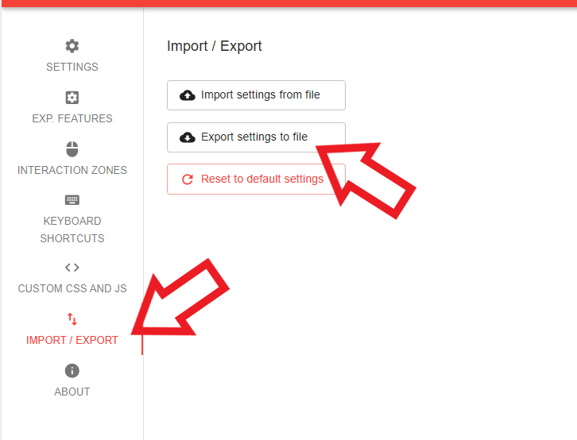577x440 pixels.
Task: Click Export settings to file button
Action: [x=256, y=137]
